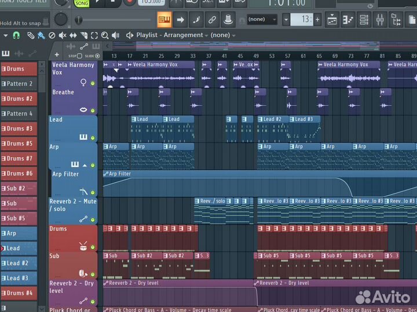Click the filter icon on Arp Filter track
Viewport: 417px width, 312px height.
pyautogui.click(x=83, y=191)
